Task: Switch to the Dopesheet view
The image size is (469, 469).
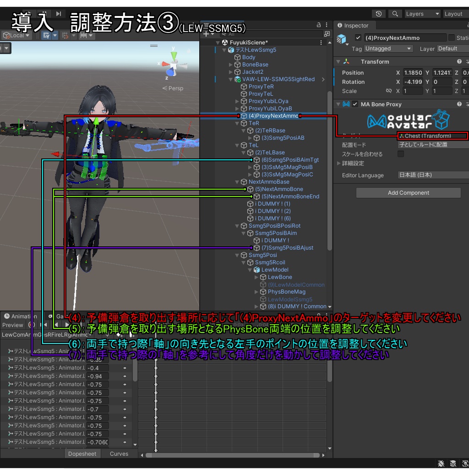Action: (82, 454)
